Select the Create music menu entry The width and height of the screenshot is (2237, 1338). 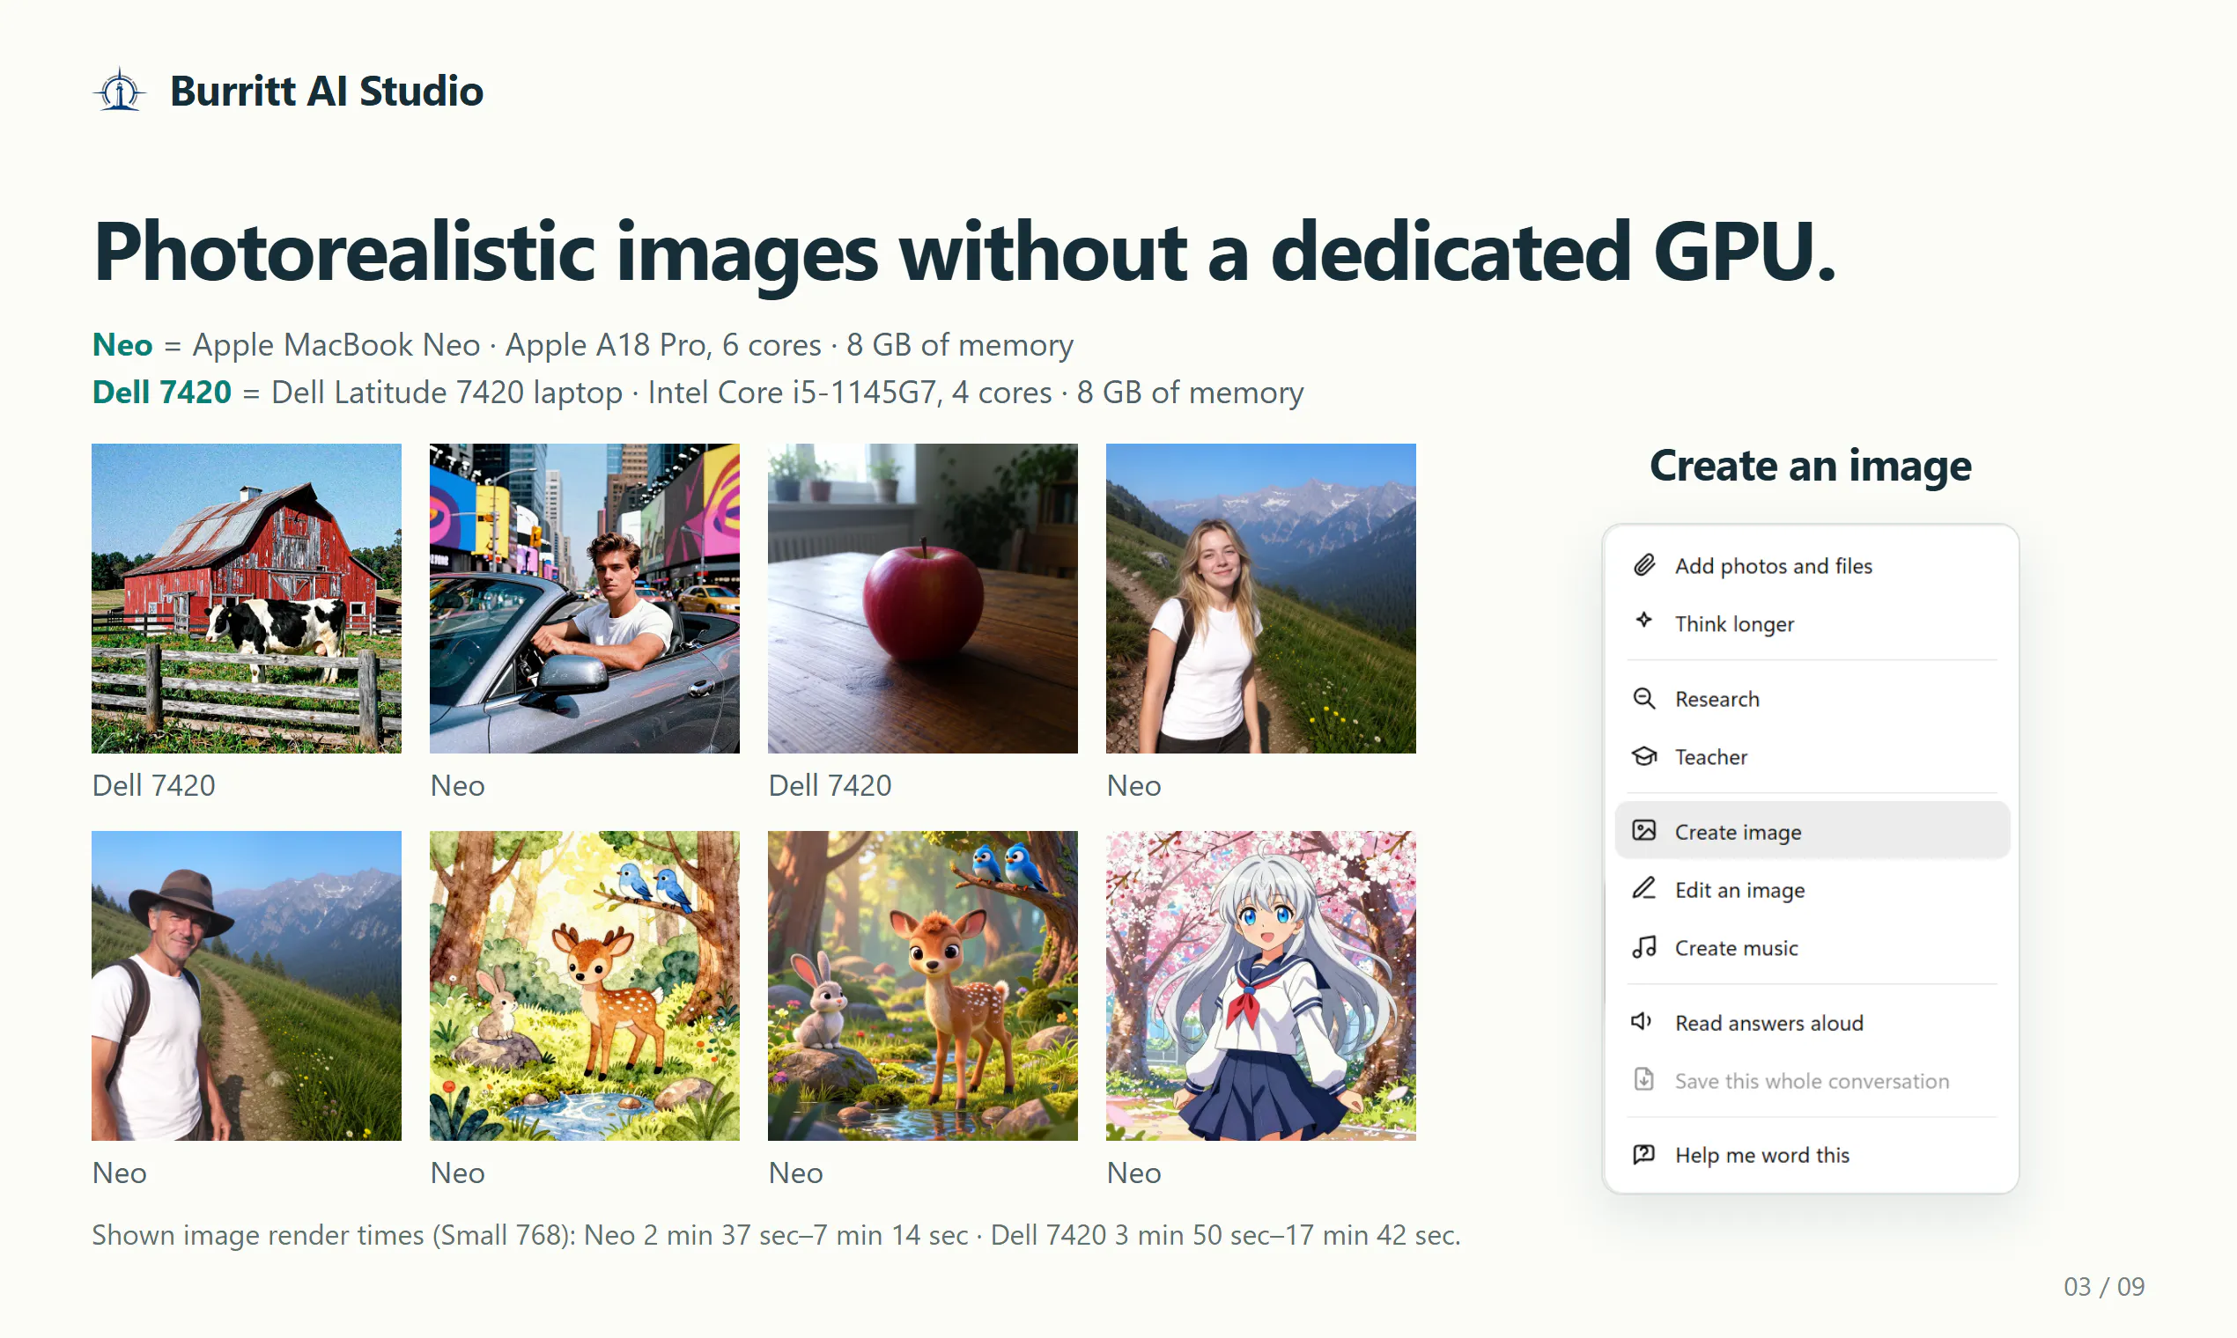[1812, 946]
